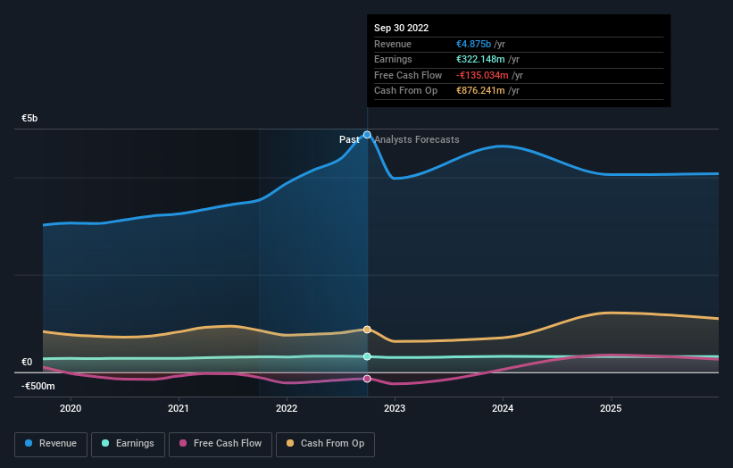
Task: Click the 2022 x-axis label
Action: [287, 409]
